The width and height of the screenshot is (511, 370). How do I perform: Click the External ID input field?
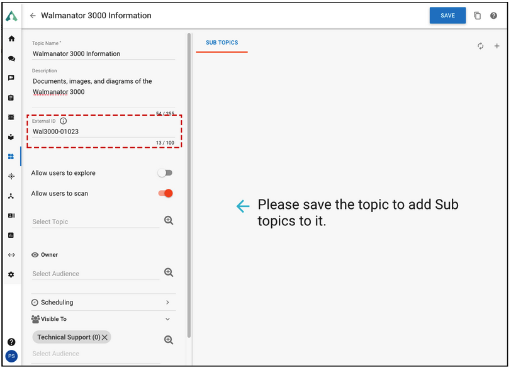(x=104, y=132)
